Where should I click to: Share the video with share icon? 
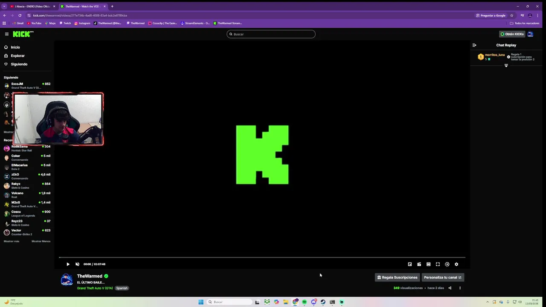450,288
